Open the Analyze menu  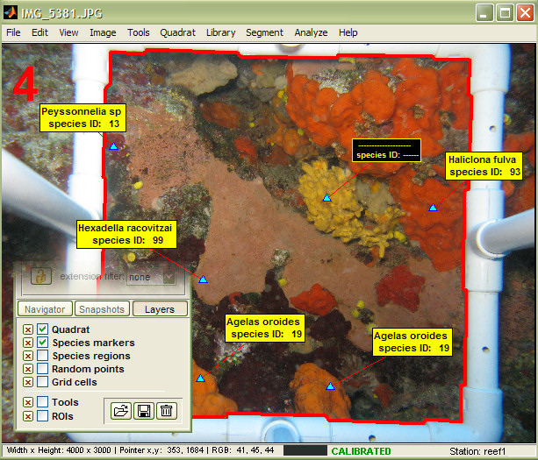pos(311,32)
